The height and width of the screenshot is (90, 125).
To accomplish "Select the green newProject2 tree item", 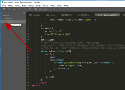I will click(8, 22).
